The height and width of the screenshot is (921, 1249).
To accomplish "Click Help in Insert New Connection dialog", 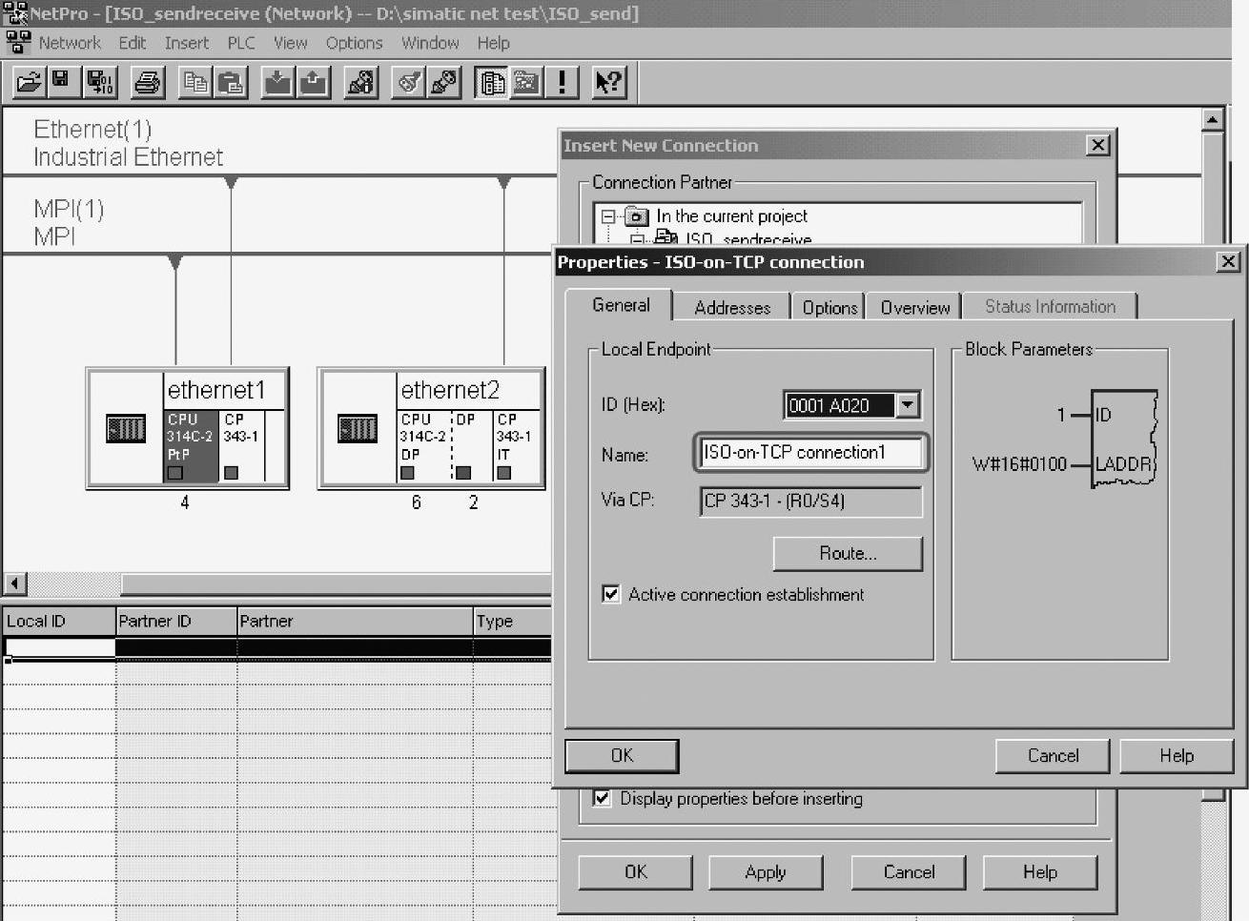I will pyautogui.click(x=1039, y=871).
